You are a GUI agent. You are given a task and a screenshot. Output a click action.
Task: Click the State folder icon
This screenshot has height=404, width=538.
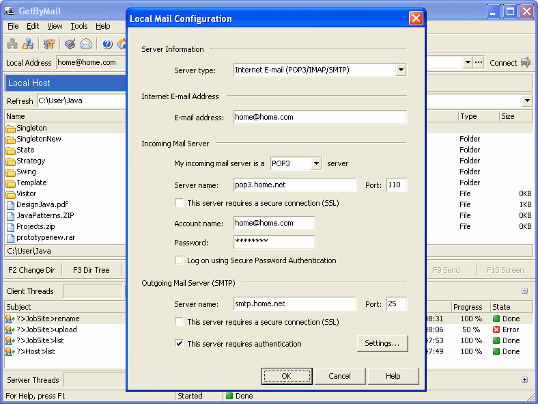pyautogui.click(x=11, y=150)
